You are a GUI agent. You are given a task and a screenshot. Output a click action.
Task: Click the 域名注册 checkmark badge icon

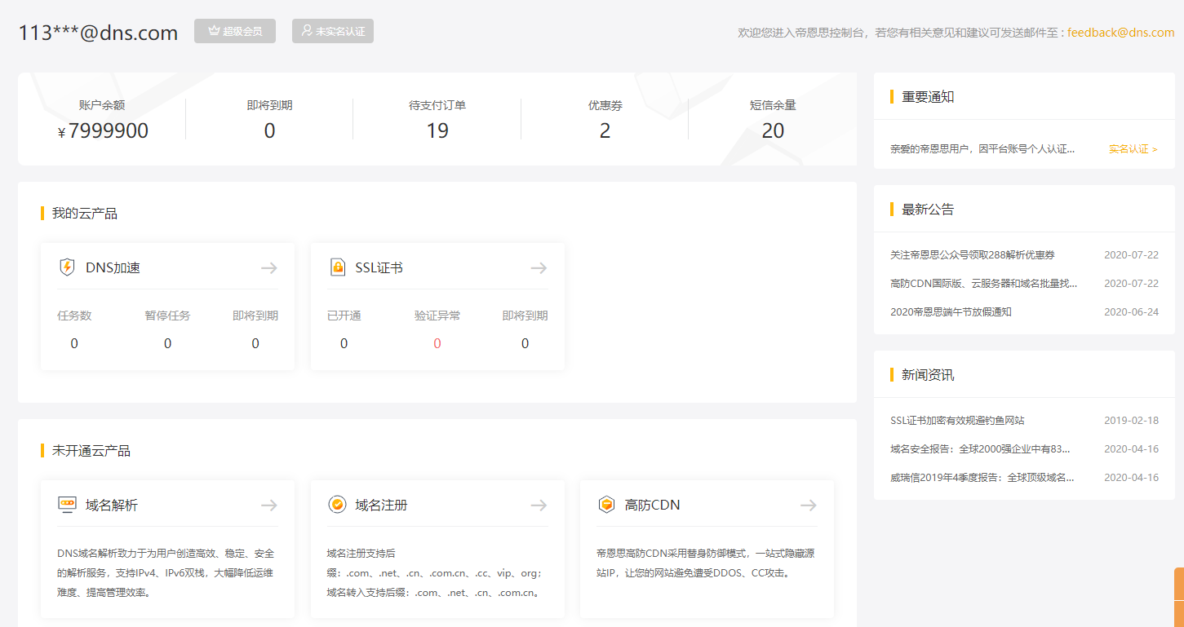click(337, 505)
